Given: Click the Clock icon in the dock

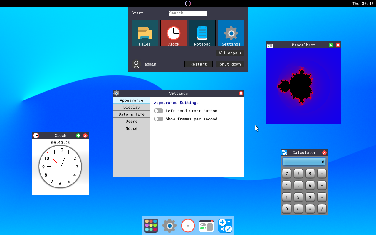Looking at the screenshot, I should [188, 226].
